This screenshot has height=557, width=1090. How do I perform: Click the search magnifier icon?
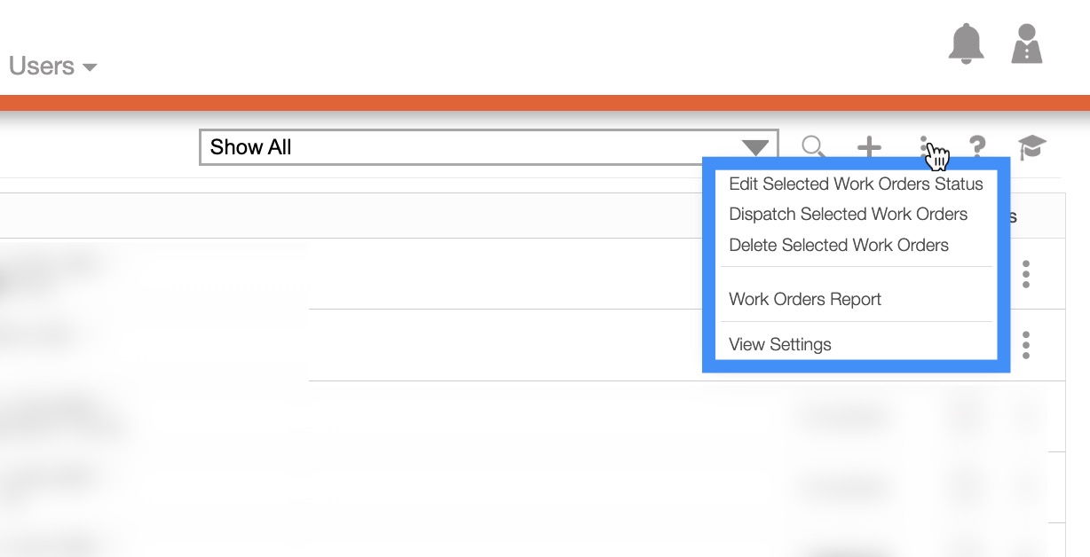click(813, 147)
